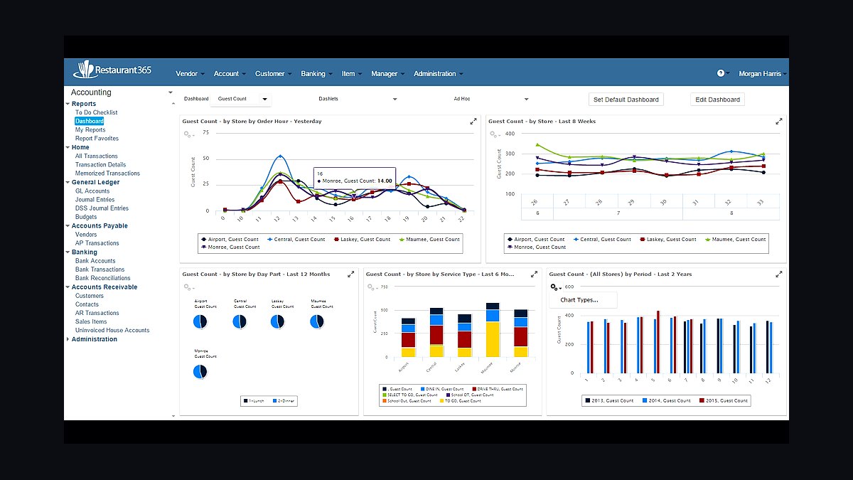The width and height of the screenshot is (853, 480).
Task: Select highlighted Dashboard sidebar item
Action: 90,122
